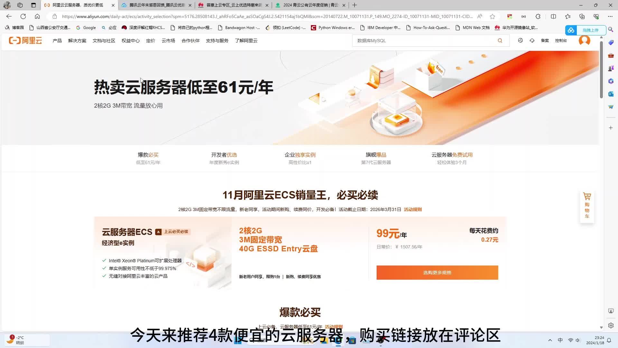This screenshot has width=618, height=348.
Task: Click the 拖拽上传 cloud upload widget
Action: (x=585, y=30)
